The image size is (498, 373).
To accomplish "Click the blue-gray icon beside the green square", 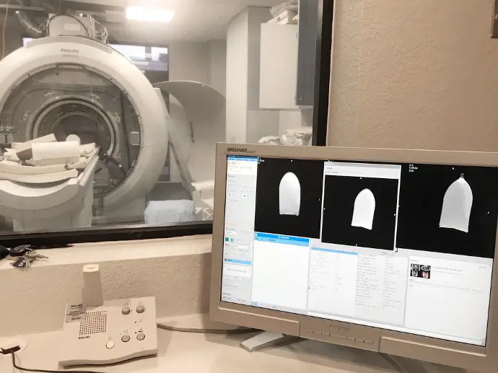I will pyautogui.click(x=234, y=240).
